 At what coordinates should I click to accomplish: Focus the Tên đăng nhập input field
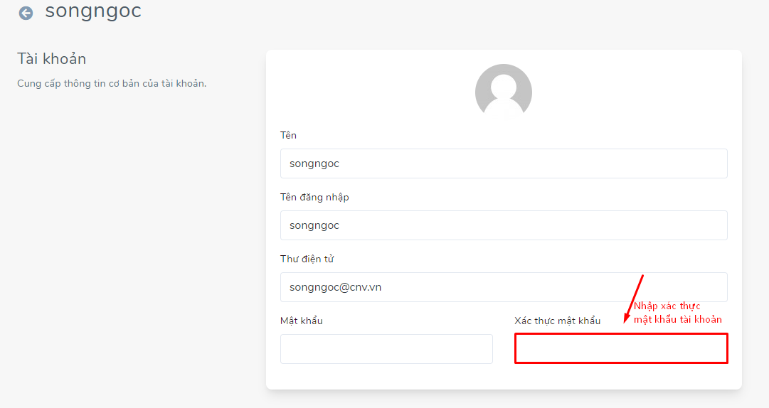point(504,225)
